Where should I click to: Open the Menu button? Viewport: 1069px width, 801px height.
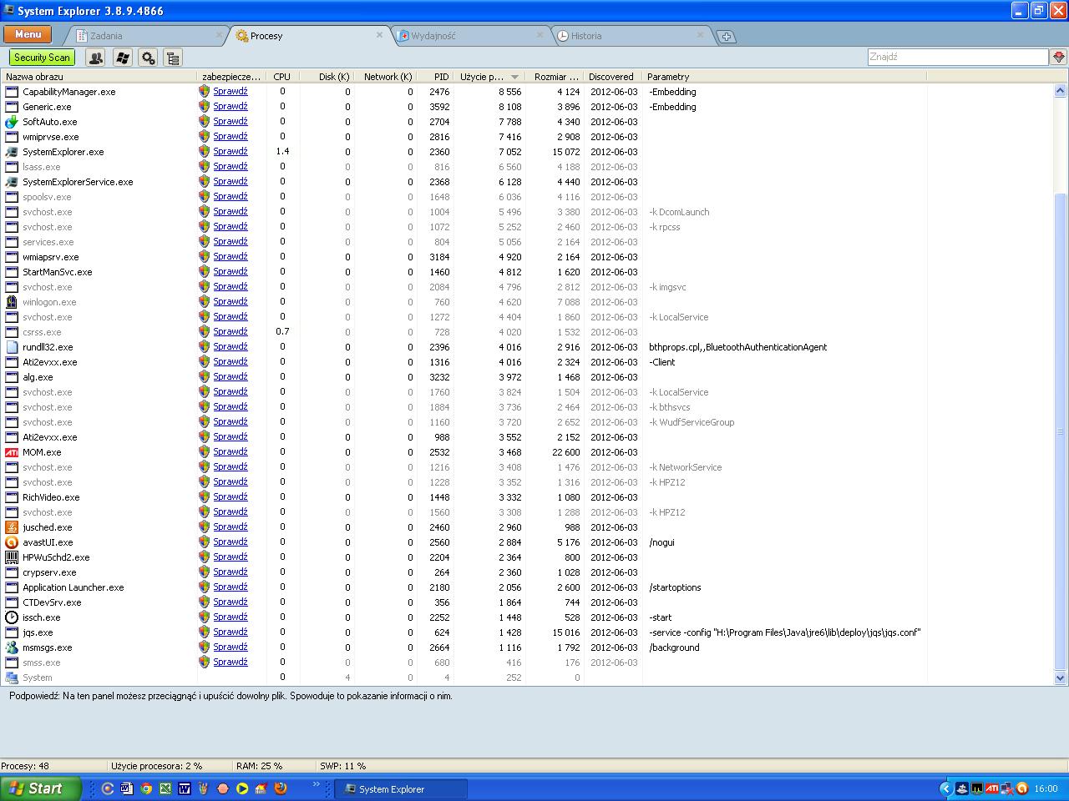click(28, 34)
